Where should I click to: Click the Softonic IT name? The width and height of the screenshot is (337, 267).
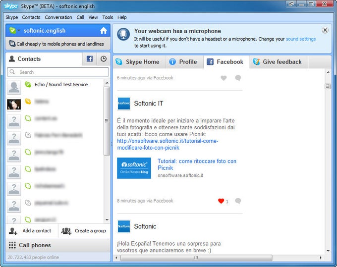tap(149, 104)
